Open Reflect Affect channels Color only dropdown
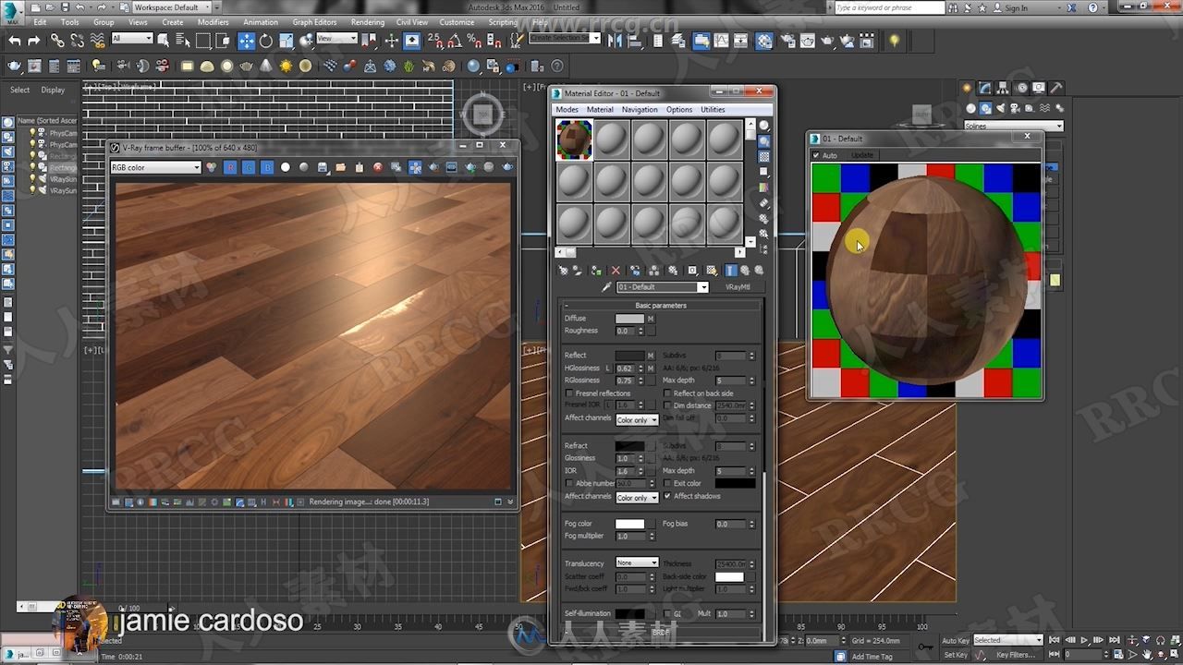 tap(637, 419)
